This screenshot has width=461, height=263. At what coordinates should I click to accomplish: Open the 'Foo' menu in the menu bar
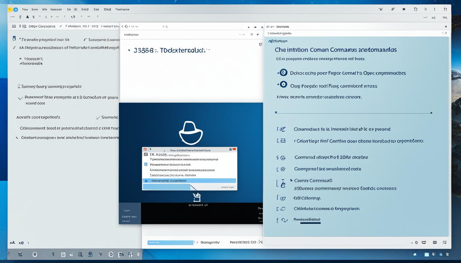click(x=25, y=9)
